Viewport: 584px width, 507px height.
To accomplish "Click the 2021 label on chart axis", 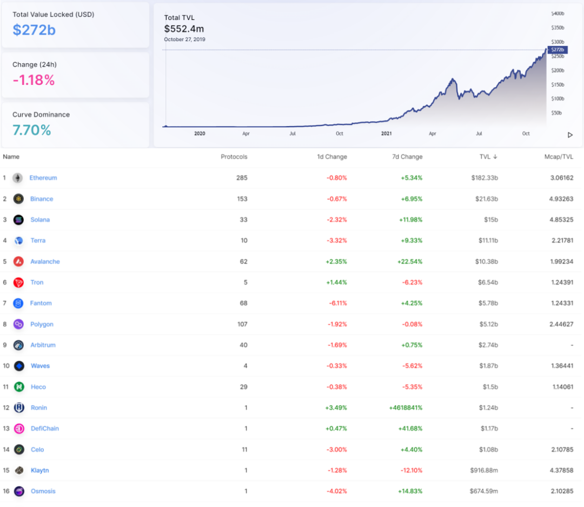I will 386,134.
